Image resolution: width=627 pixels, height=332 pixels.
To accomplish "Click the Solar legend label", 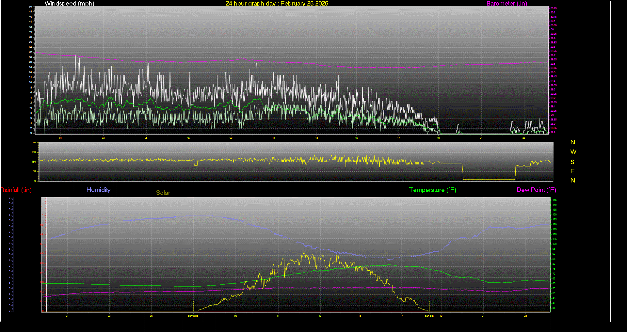I will click(163, 193).
